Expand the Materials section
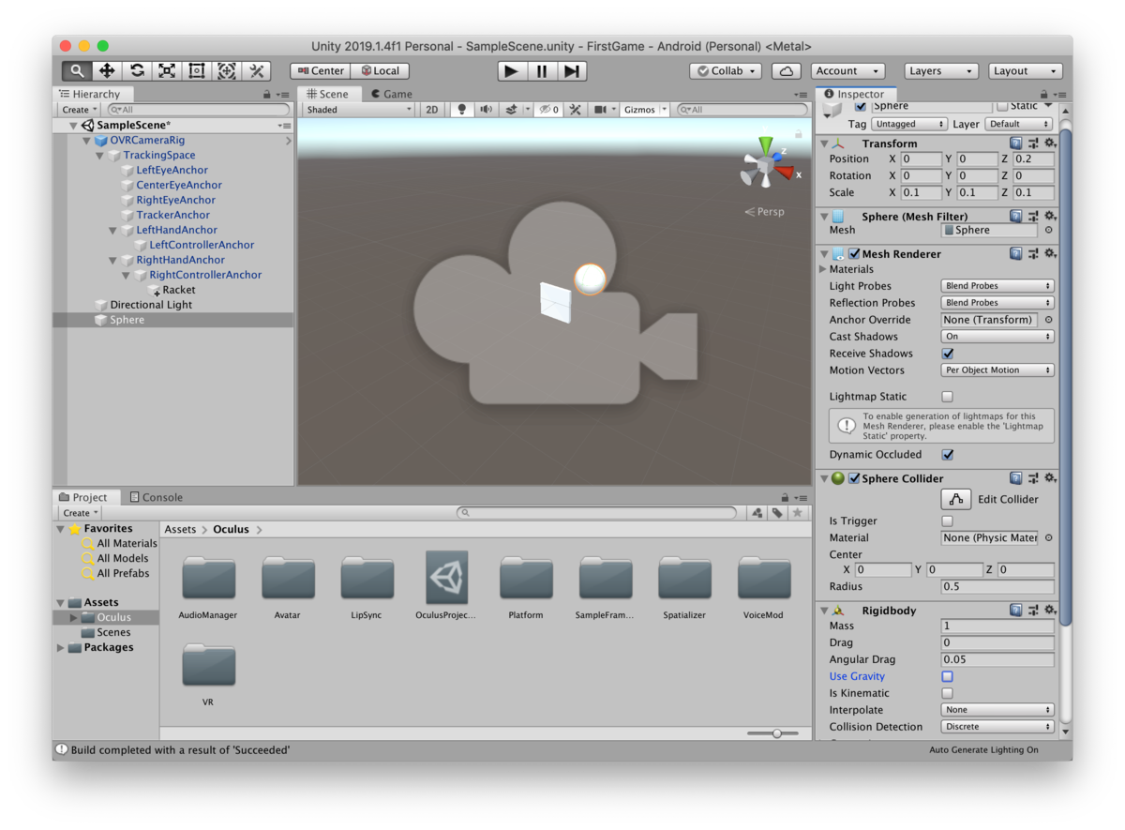The height and width of the screenshot is (830, 1125). pyautogui.click(x=824, y=269)
